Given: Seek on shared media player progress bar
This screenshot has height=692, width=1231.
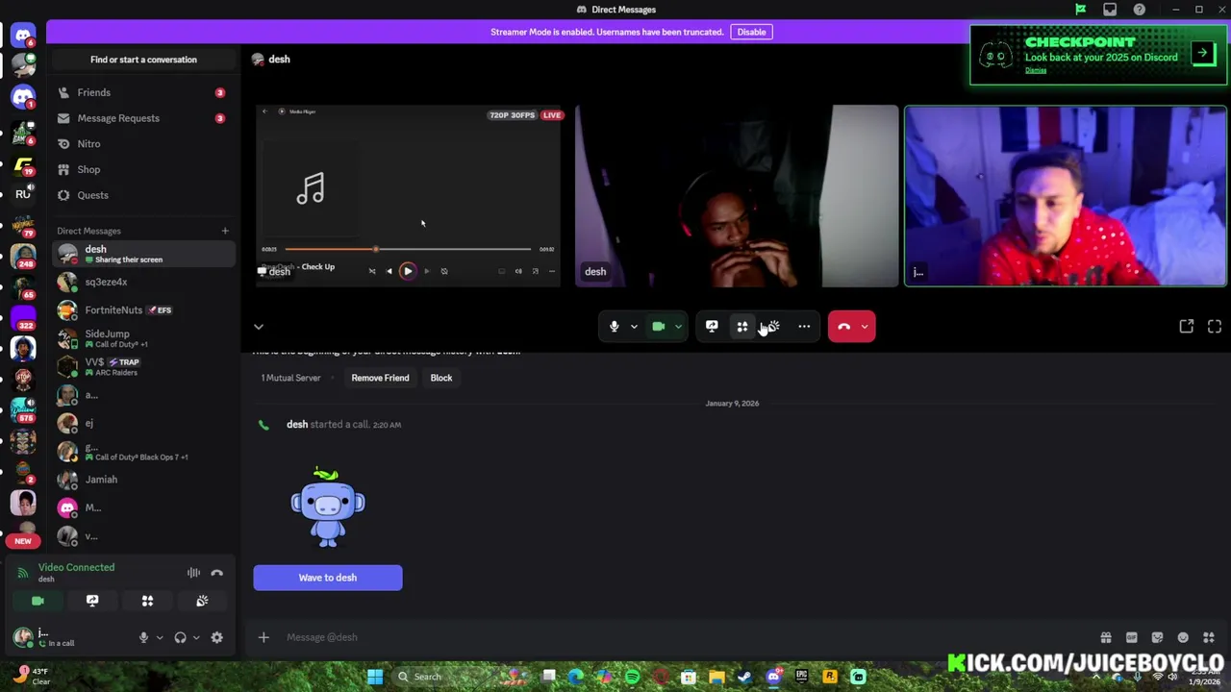Looking at the screenshot, I should point(408,249).
